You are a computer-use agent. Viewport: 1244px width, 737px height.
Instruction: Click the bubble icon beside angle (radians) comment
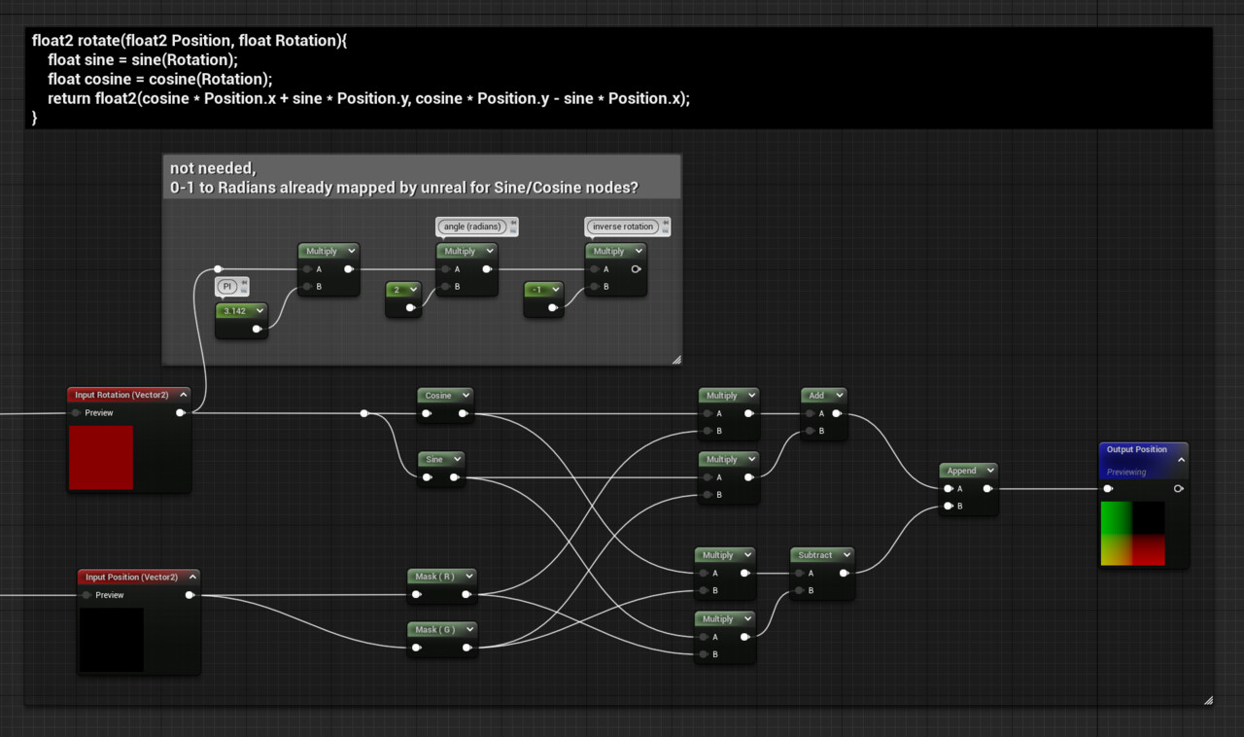(512, 226)
